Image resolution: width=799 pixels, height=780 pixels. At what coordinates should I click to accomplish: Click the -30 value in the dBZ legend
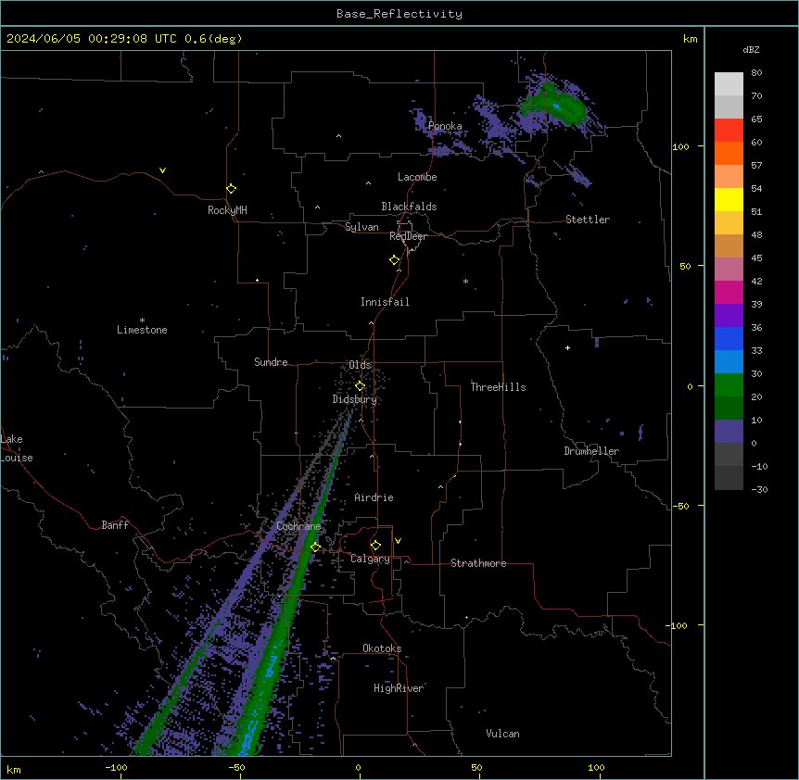759,490
